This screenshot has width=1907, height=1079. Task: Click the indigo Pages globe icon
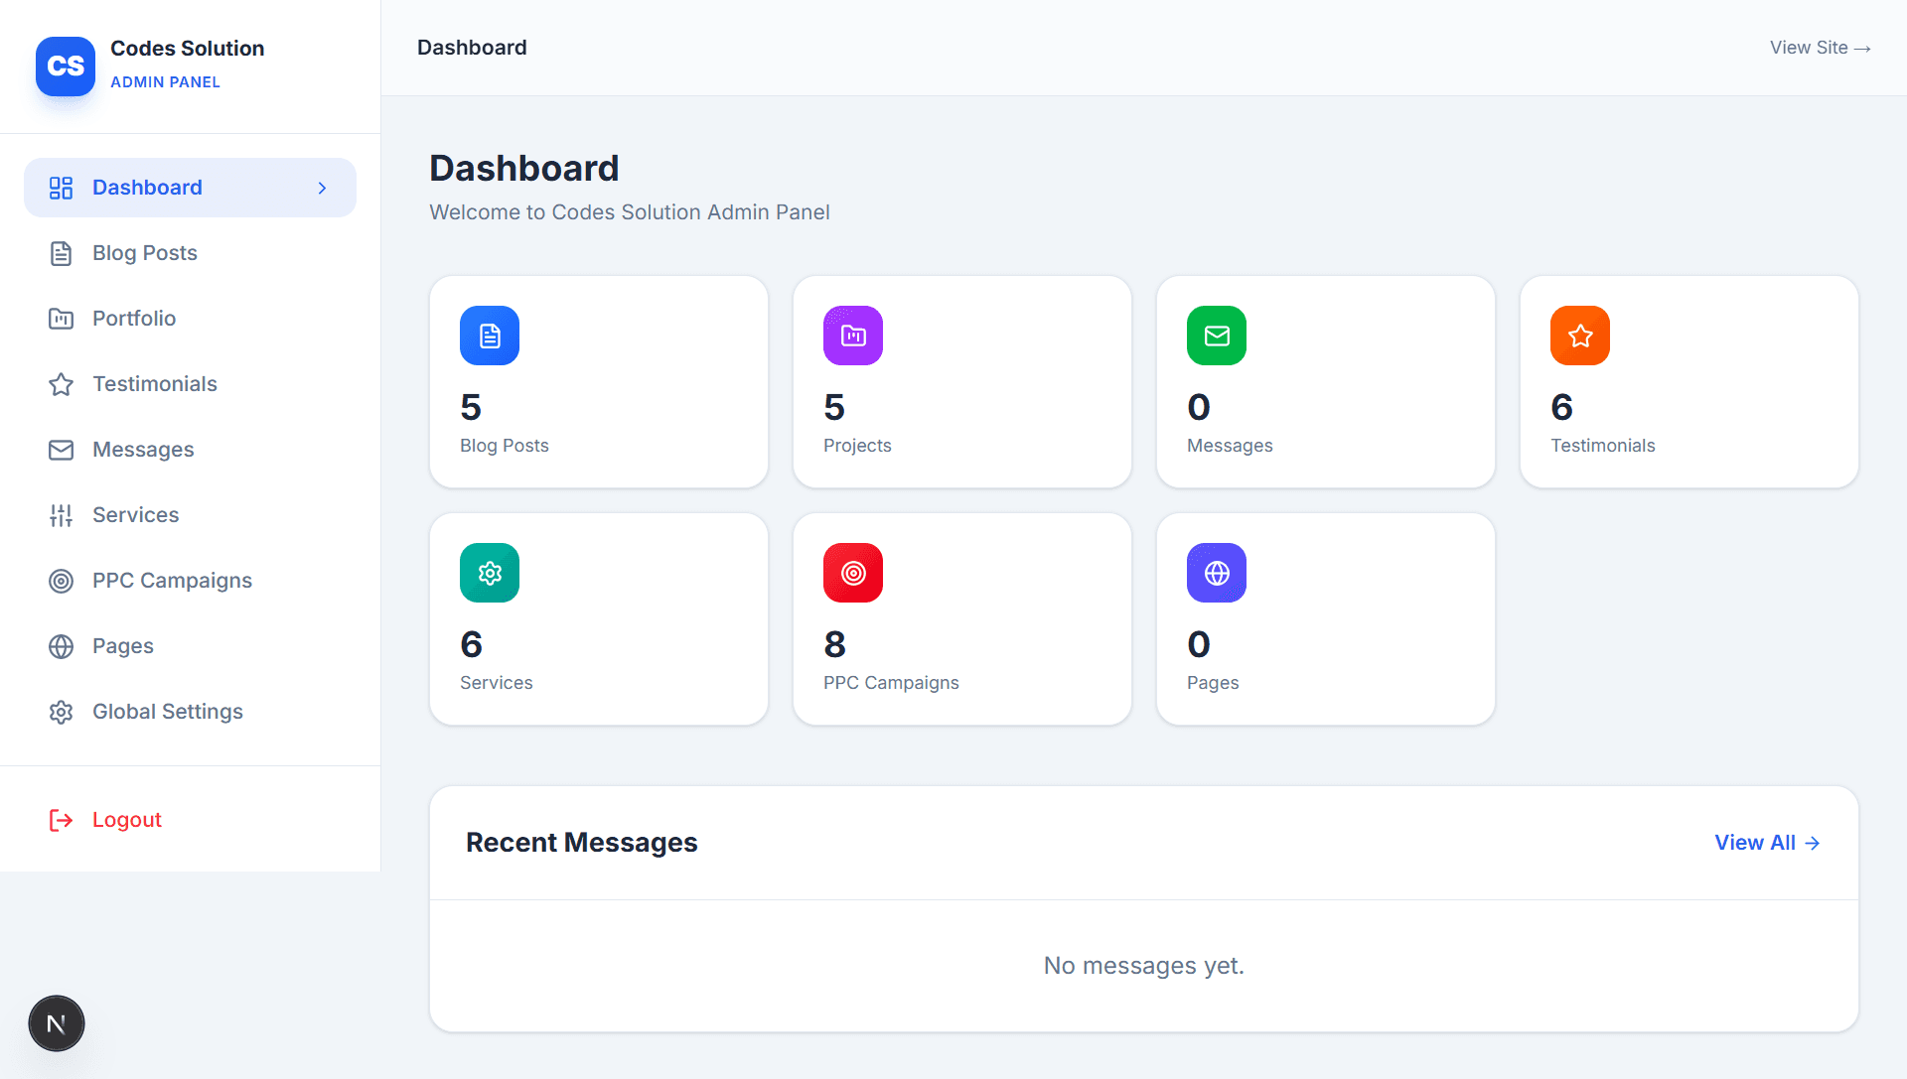click(x=1217, y=573)
